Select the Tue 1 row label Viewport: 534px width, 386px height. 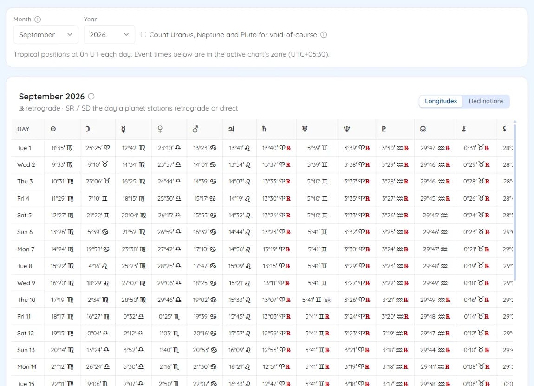[x=24, y=148]
